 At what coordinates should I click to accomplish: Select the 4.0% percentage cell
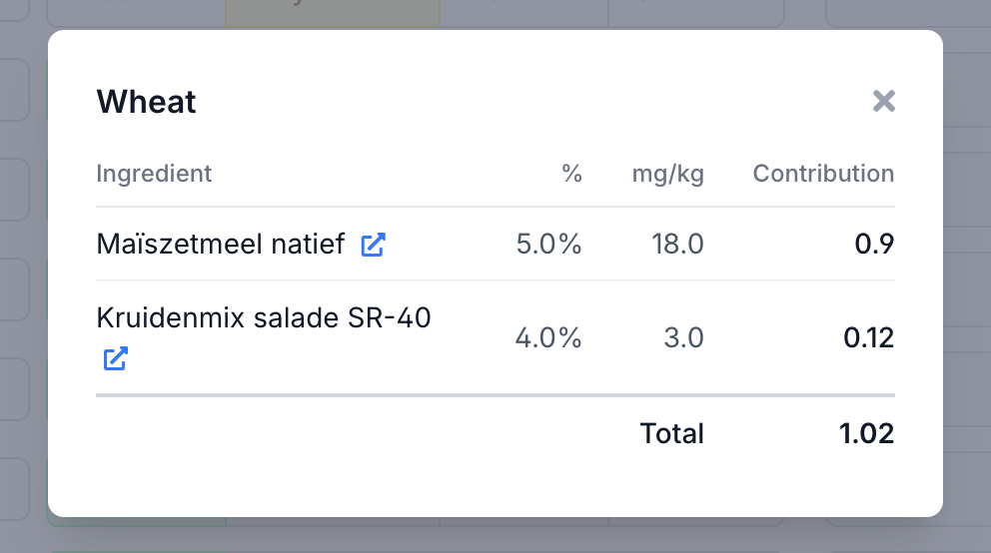pyautogui.click(x=547, y=337)
